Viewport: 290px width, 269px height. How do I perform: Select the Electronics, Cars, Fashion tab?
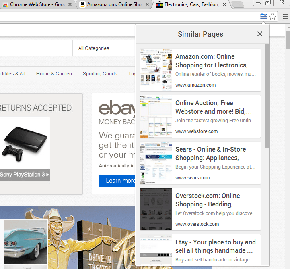(191, 4)
